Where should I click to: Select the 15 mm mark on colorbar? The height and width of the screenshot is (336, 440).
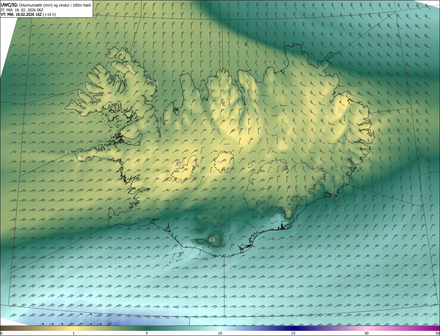pyautogui.click(x=293, y=333)
